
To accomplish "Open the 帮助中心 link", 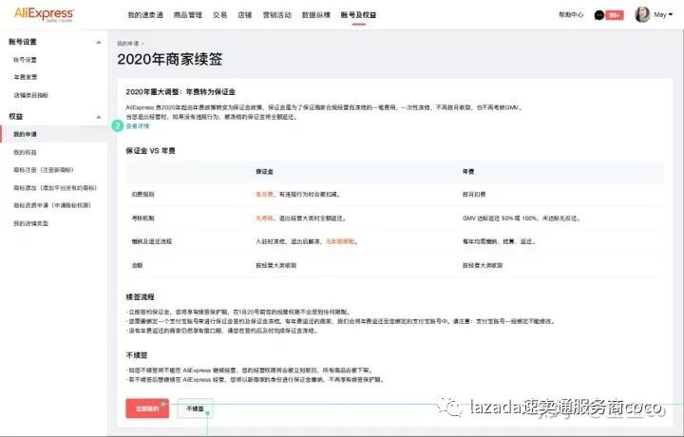I will 571,15.
